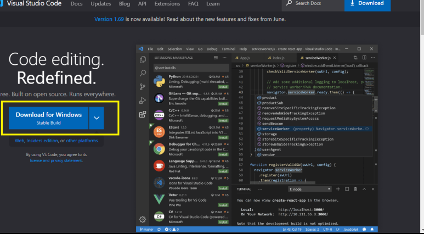Screen dimensions: 424x234
Task: Open the FAQ nav item
Action: 193,4
